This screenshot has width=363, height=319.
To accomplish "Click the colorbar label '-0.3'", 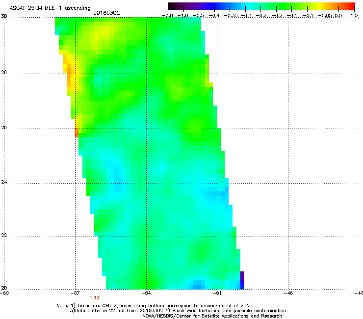I will pos(246,16).
